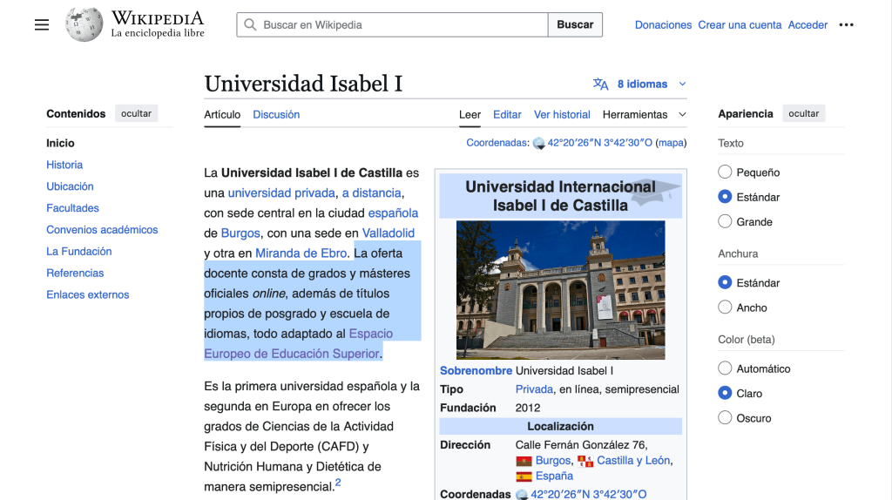This screenshot has height=500, width=892.
Task: Jump to Ubicación section
Action: click(x=70, y=186)
